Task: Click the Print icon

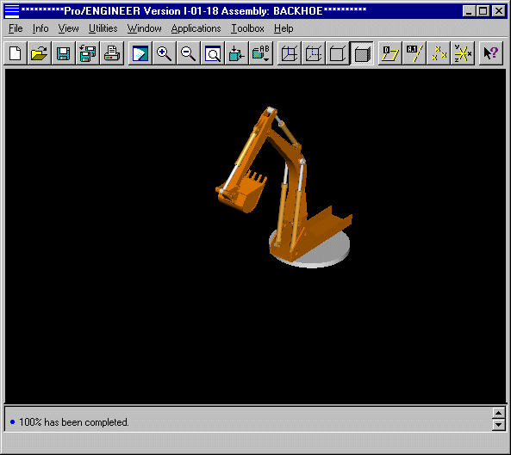Action: pyautogui.click(x=112, y=53)
